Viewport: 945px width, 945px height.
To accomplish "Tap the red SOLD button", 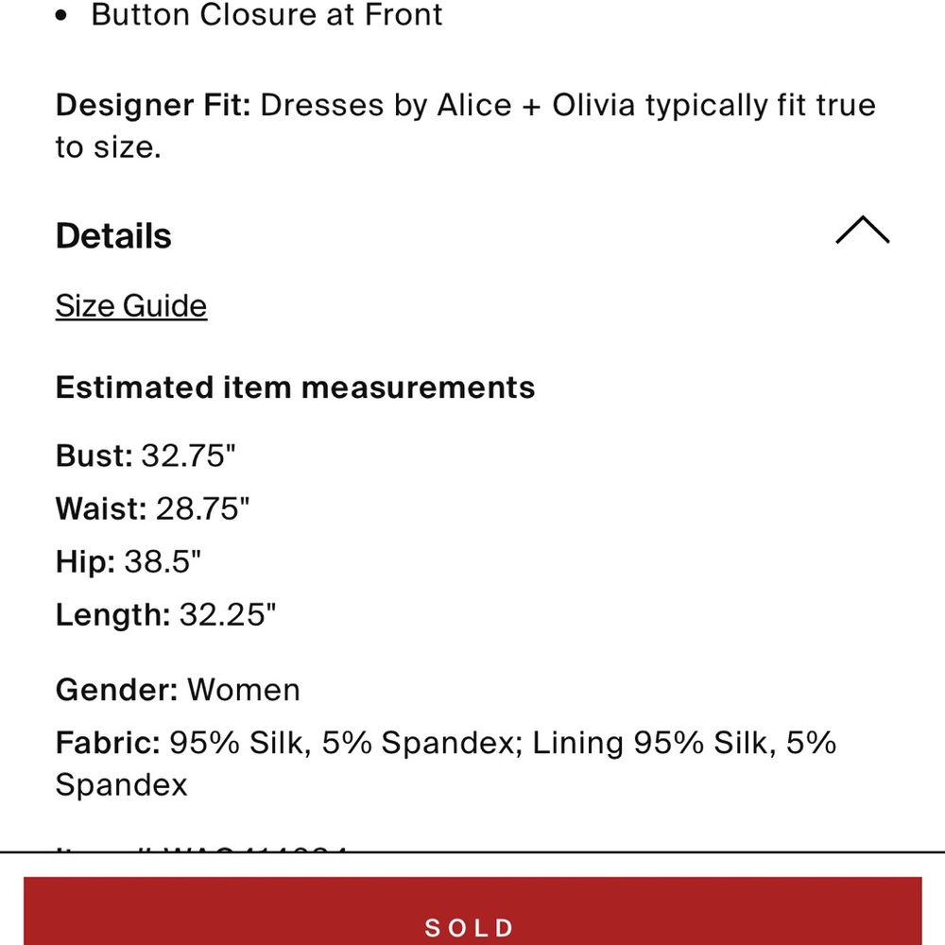I will [472, 911].
